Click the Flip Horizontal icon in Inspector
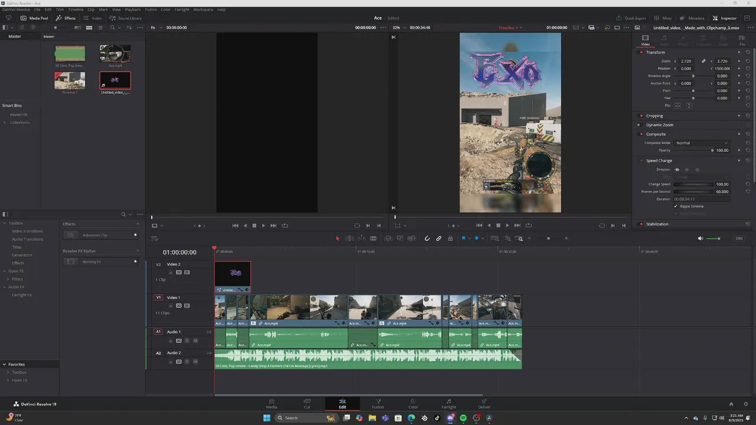Image resolution: width=756 pixels, height=425 pixels. click(x=677, y=106)
